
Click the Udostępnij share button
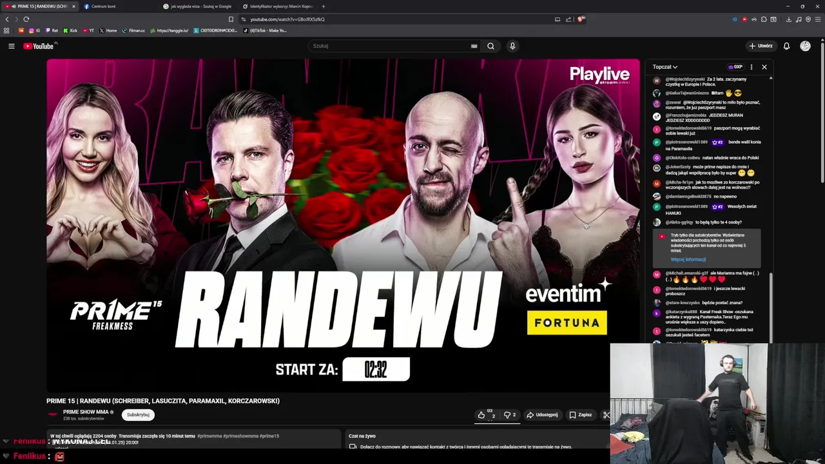(x=543, y=415)
